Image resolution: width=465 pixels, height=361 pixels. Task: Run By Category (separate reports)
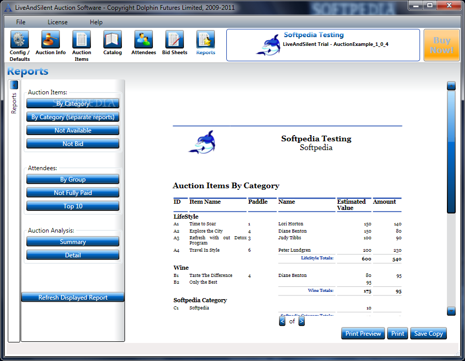73,117
